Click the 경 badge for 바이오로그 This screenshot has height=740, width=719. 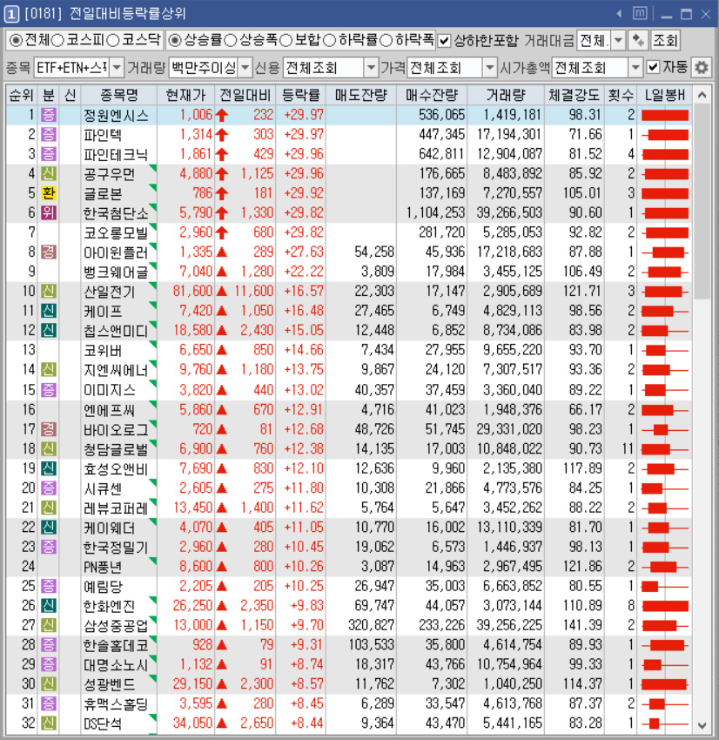(x=49, y=429)
